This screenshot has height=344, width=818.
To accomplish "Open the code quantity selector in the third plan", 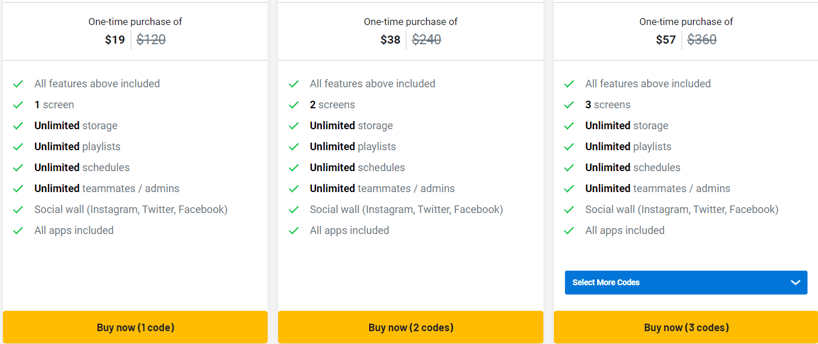I will 686,282.
